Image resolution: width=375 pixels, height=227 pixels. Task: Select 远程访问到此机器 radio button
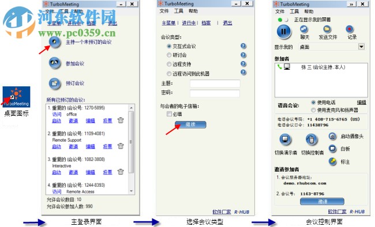[x=169, y=74]
